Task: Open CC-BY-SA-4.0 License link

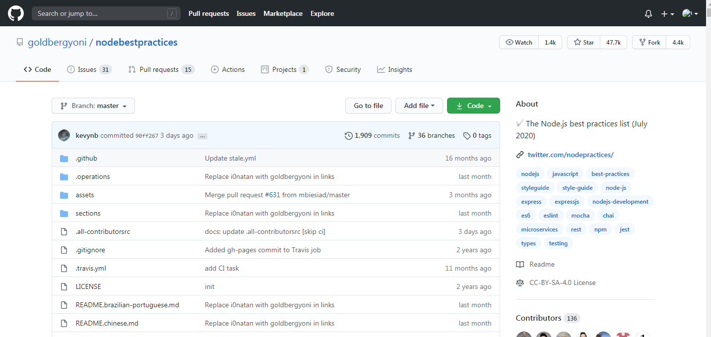Action: 563,282
